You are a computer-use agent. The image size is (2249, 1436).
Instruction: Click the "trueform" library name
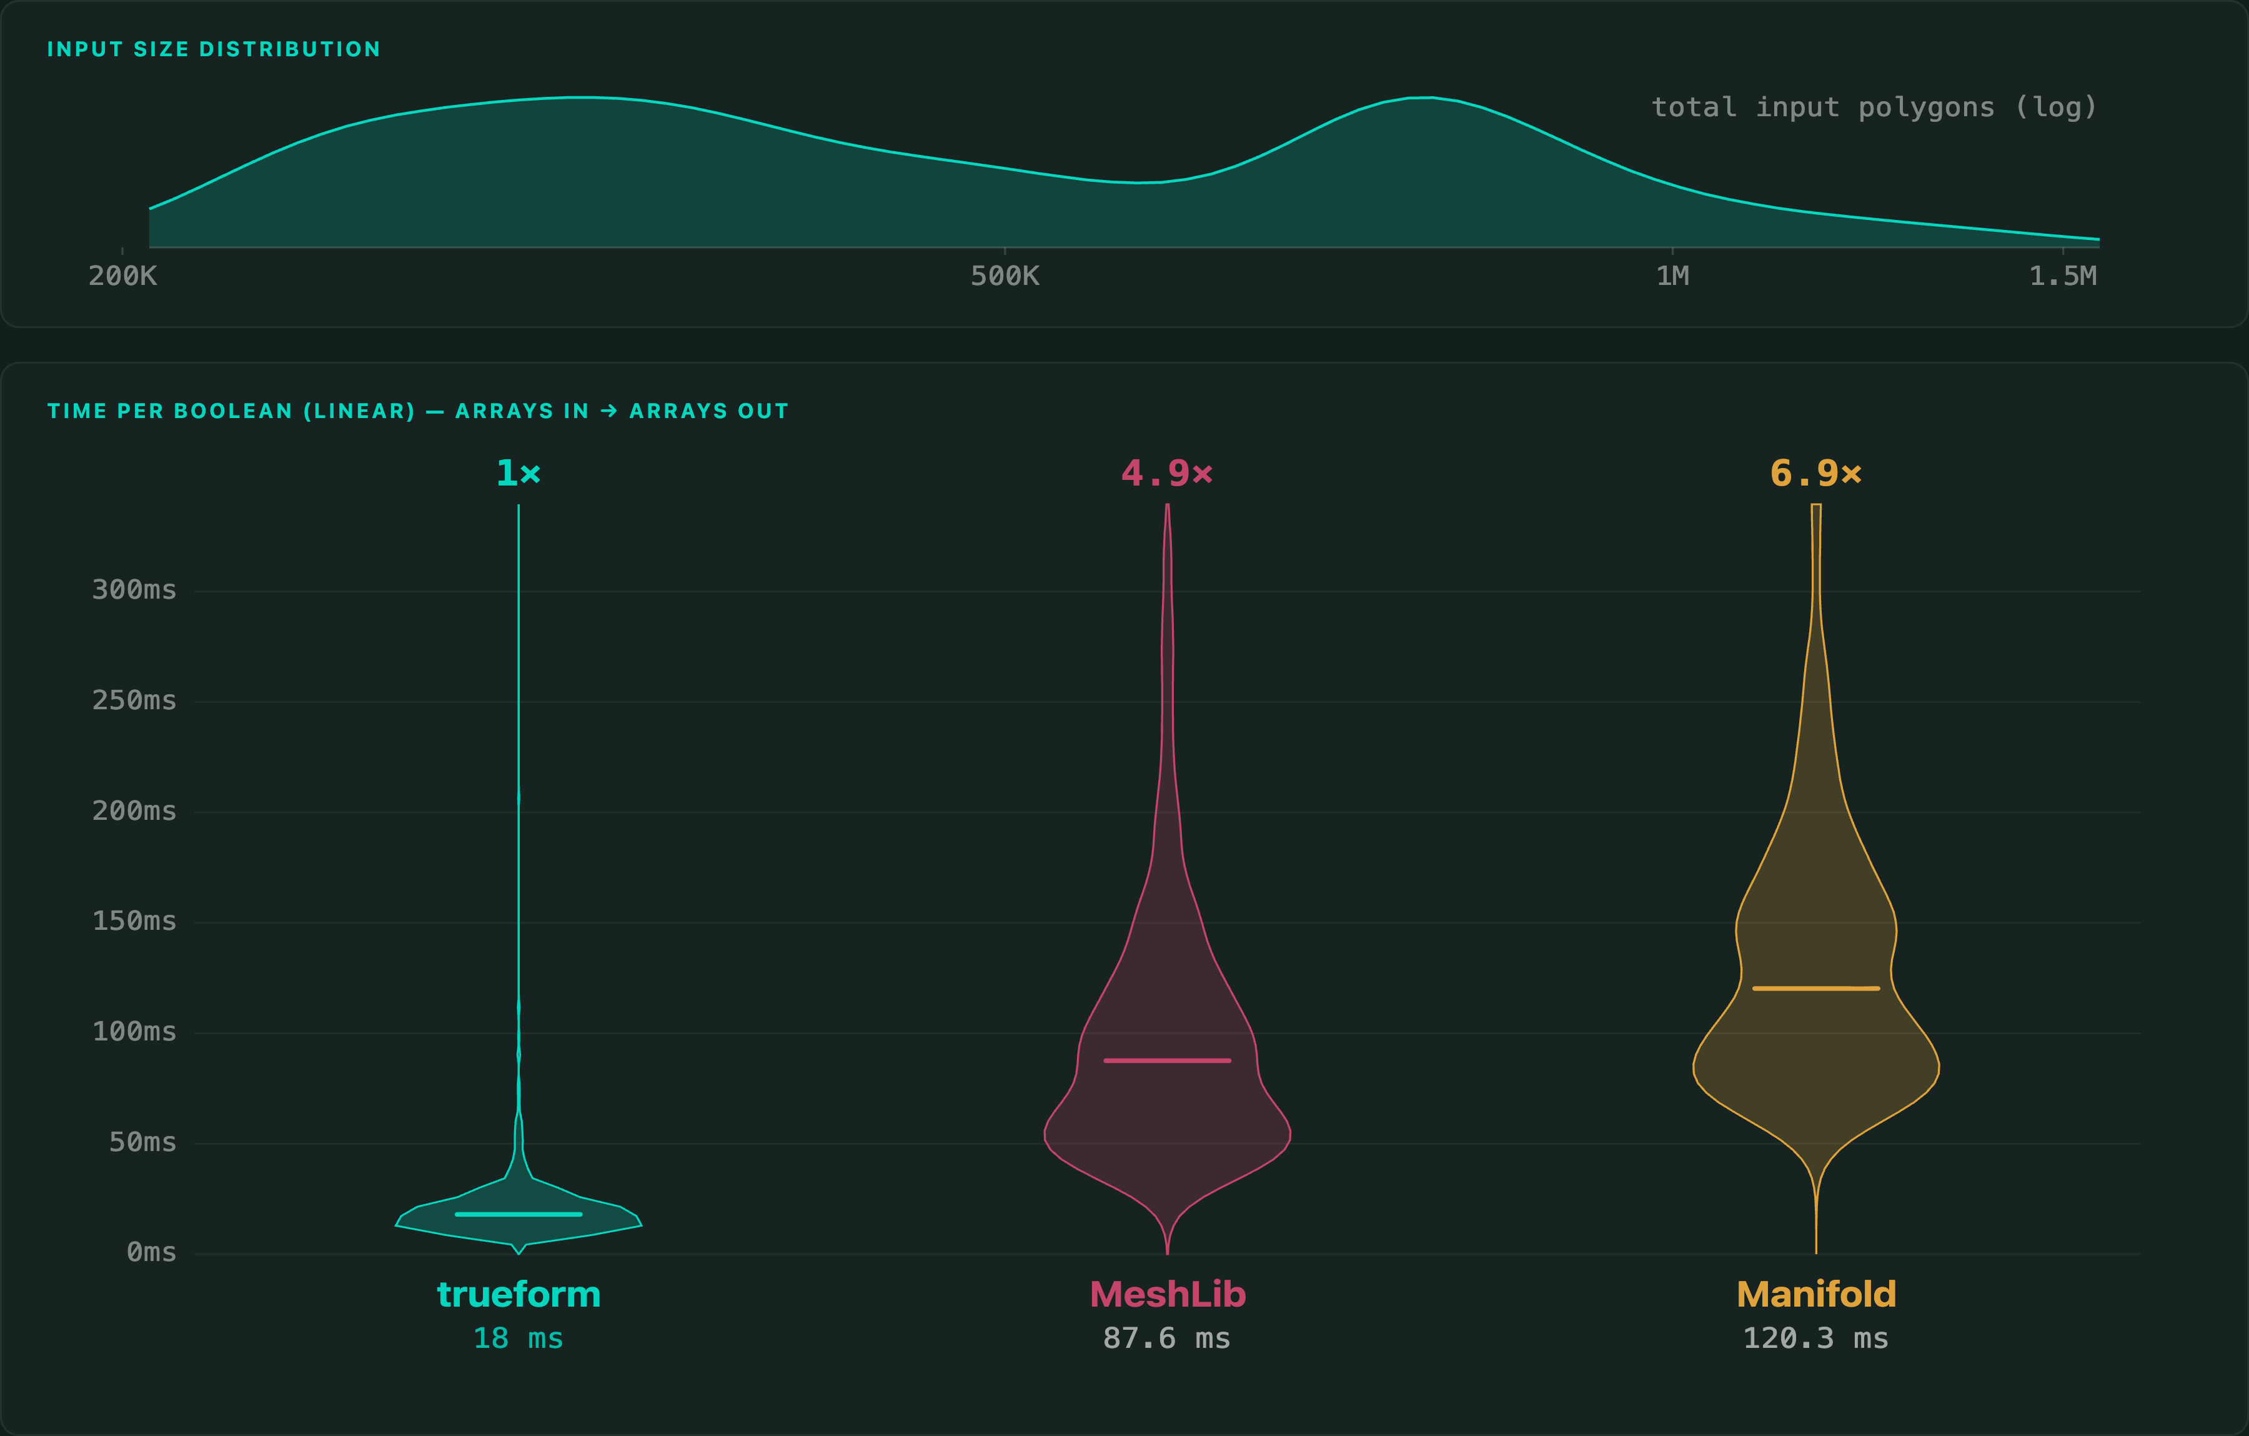[519, 1295]
